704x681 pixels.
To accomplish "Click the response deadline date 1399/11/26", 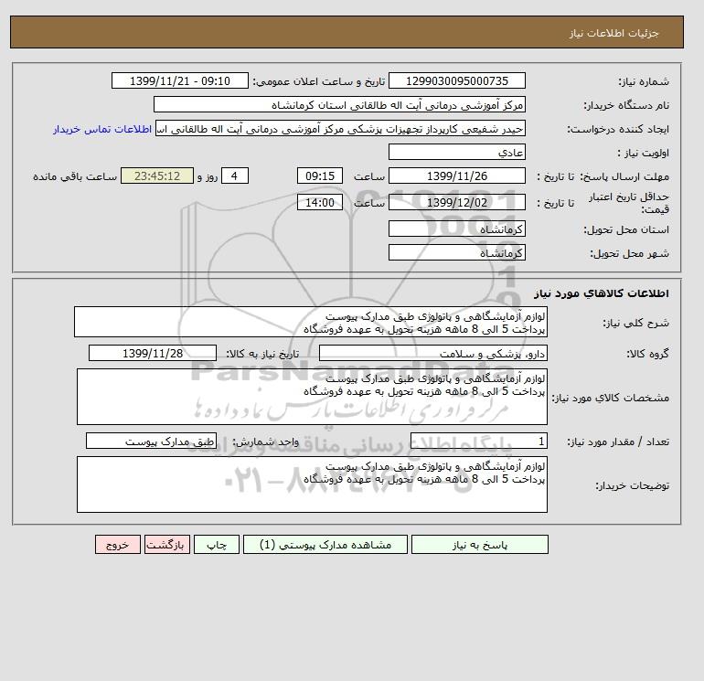I will point(456,176).
